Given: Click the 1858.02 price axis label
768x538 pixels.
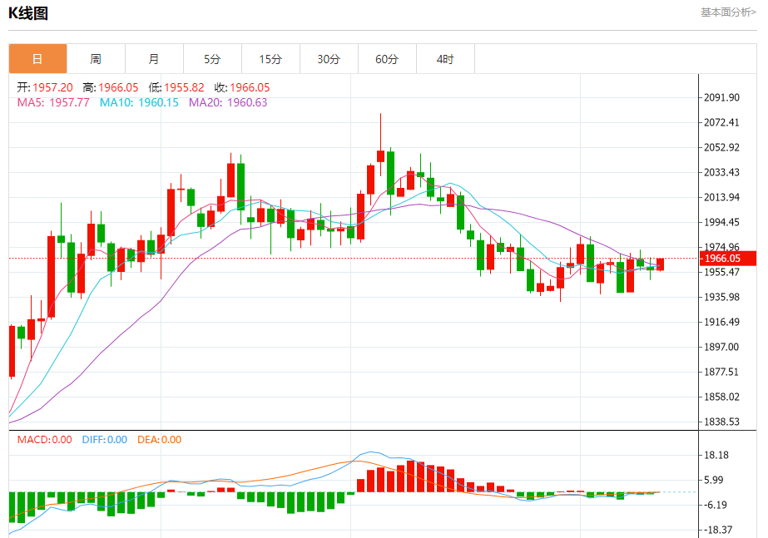Looking at the screenshot, I should (721, 397).
